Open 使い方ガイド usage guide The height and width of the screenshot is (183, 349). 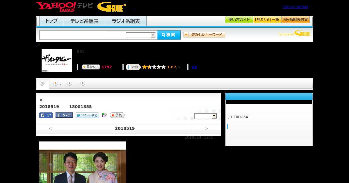point(239,20)
